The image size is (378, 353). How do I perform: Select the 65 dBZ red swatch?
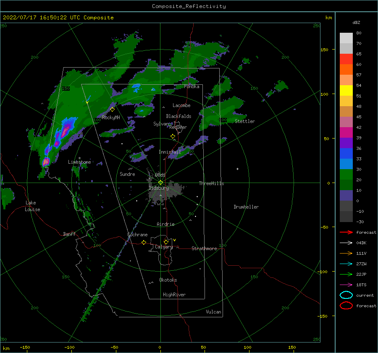[346, 59]
